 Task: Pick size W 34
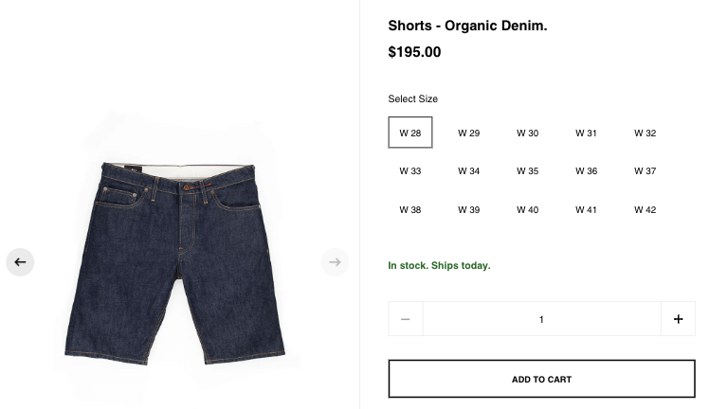click(x=469, y=171)
